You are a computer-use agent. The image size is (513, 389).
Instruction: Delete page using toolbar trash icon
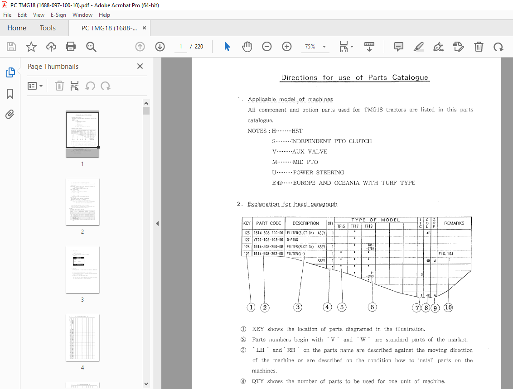pos(479,47)
